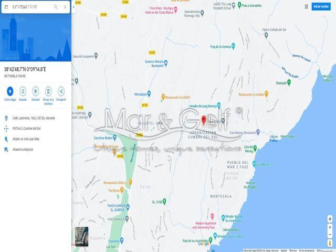Collapse the side panel arrow
Screen dimensions: 336x252
tap(73, 7)
